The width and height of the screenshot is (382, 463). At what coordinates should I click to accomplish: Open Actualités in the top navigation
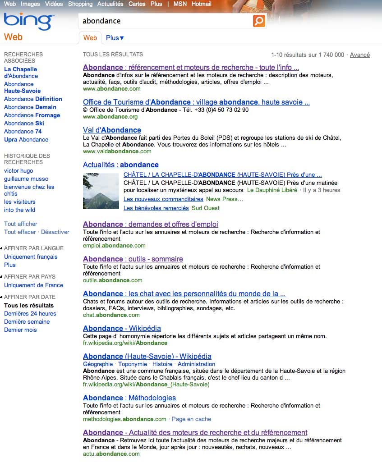click(110, 4)
